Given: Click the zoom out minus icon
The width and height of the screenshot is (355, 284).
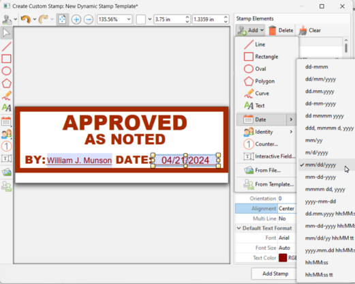Looking at the screenshot, I should 89,19.
